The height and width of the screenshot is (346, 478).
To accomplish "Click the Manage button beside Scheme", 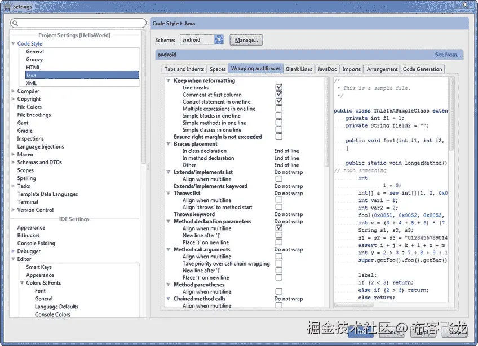I will [247, 40].
